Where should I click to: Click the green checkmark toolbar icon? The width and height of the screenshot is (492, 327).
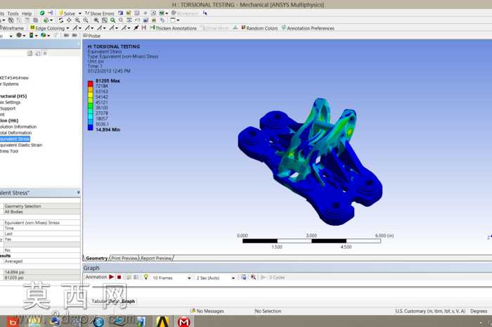pos(42,13)
